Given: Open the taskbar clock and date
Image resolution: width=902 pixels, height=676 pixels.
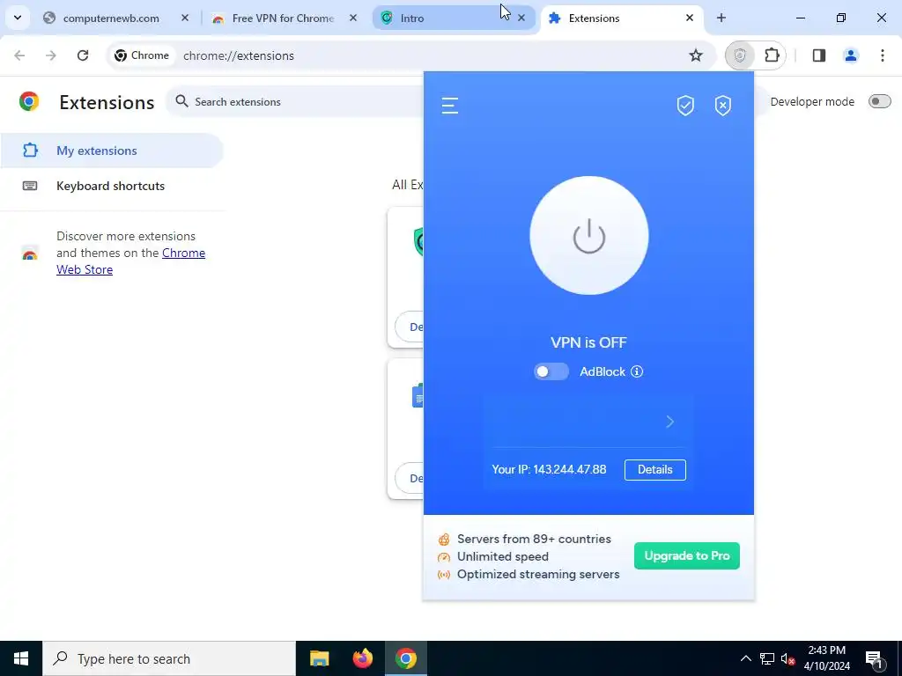Looking at the screenshot, I should pos(826,658).
